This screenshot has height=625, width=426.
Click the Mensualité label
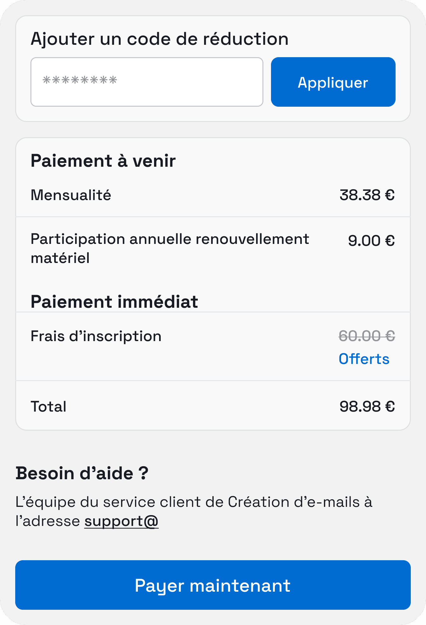[71, 195]
